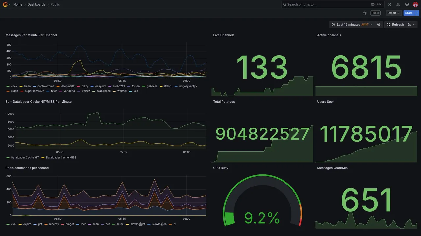
Task: Click the monitor icon in top bar
Action: click(x=407, y=4)
